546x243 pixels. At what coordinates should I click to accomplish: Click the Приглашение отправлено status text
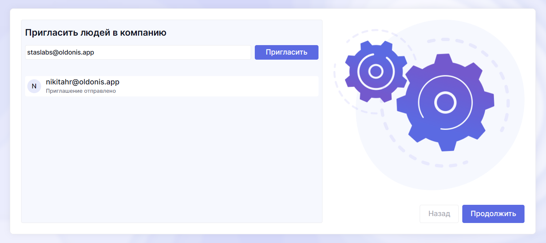(x=81, y=91)
